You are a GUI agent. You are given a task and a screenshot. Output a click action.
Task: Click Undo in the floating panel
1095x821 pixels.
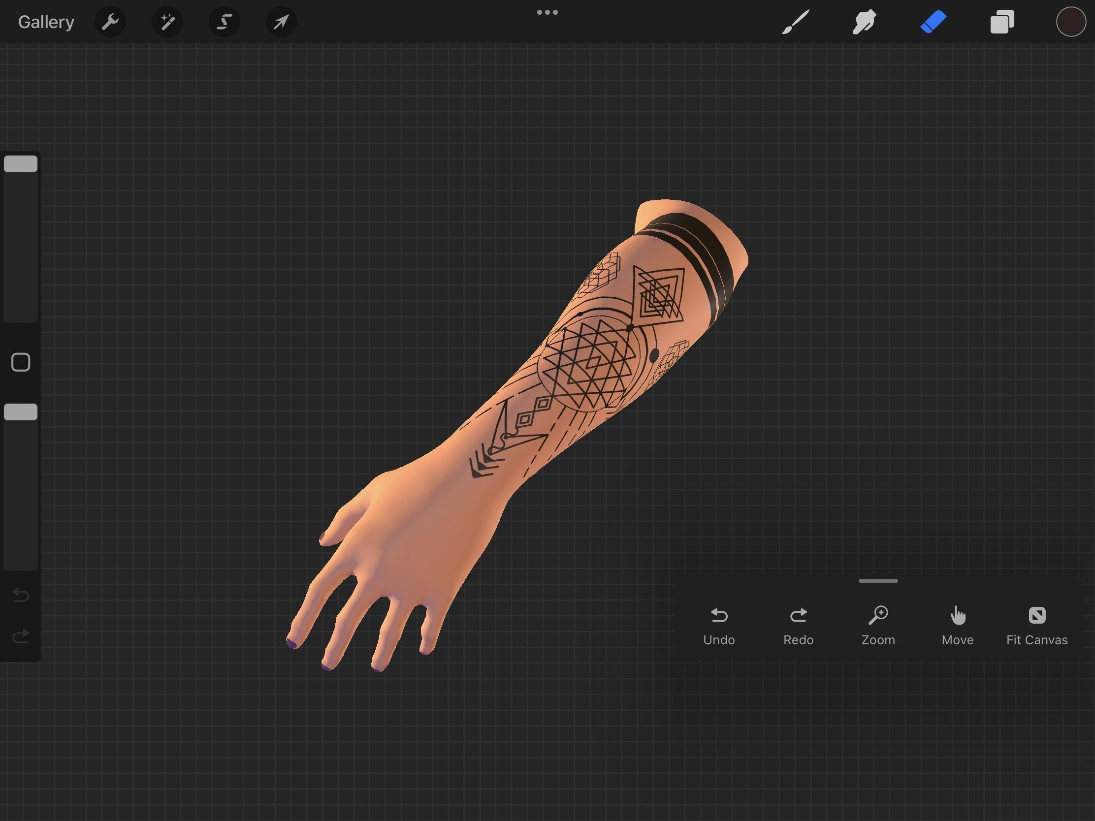pos(719,627)
